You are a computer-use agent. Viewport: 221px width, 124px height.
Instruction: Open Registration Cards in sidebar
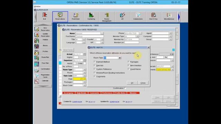pyautogui.click(x=43, y=76)
